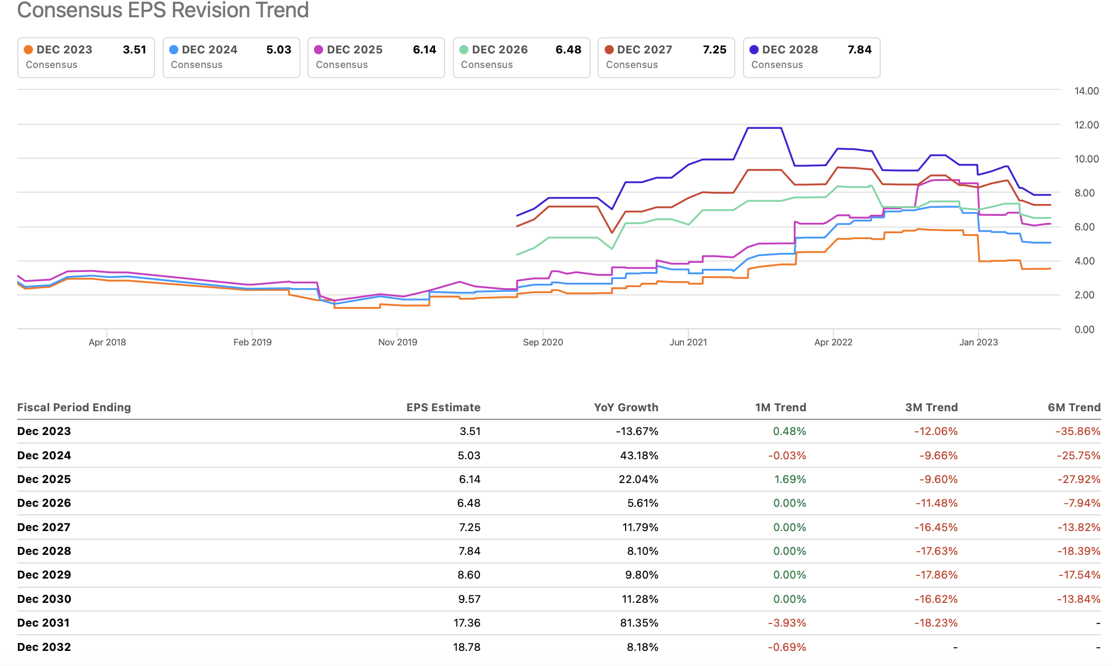Click the red DEC 2027 legend dot
This screenshot has width=1112, height=666.
click(609, 50)
